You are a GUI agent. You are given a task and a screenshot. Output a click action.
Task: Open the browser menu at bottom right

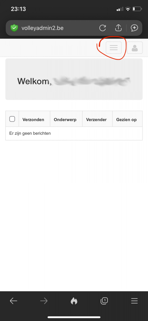click(134, 301)
